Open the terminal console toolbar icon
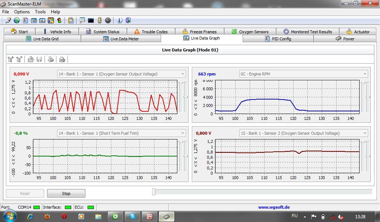The width and height of the screenshot is (380, 222). [x=91, y=20]
